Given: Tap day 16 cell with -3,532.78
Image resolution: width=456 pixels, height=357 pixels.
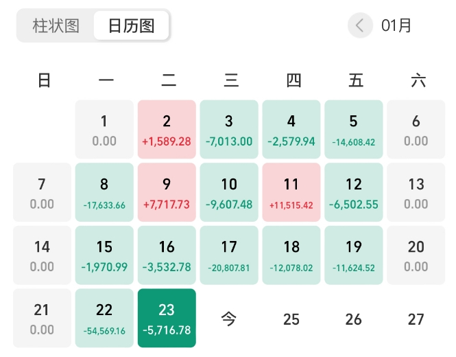Looking at the screenshot, I should click(167, 255).
